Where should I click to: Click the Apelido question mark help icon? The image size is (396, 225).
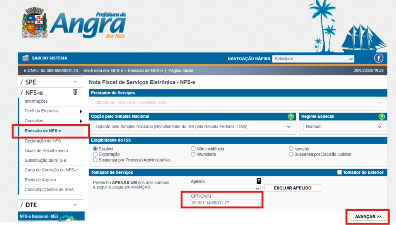click(259, 181)
